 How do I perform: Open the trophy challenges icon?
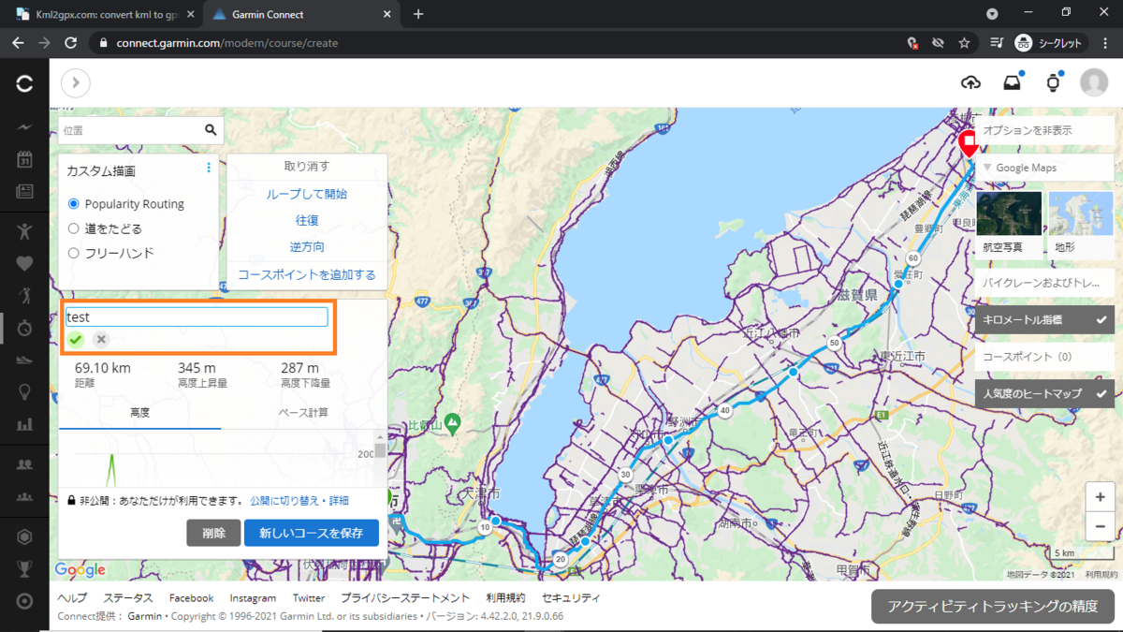pyautogui.click(x=24, y=568)
